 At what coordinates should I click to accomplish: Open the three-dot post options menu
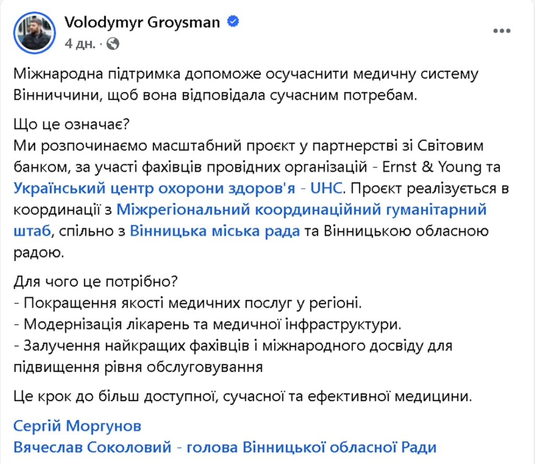(502, 31)
